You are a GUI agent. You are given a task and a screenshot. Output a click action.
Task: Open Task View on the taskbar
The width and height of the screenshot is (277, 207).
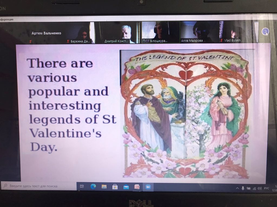82,186
